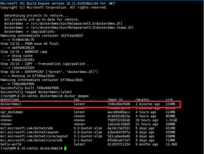204x154 pixels.
Task: Click 'Step 16/16 : ENTRYPOINT' line
Action: 49,72
